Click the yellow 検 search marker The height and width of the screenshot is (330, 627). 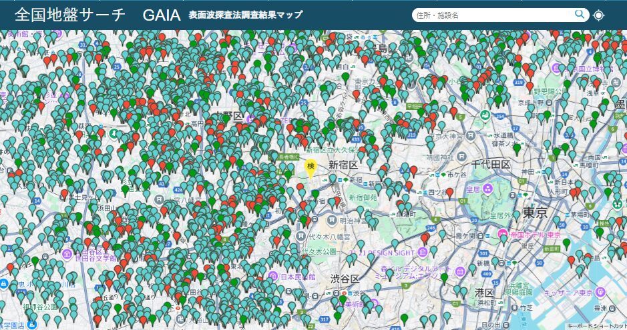click(310, 167)
